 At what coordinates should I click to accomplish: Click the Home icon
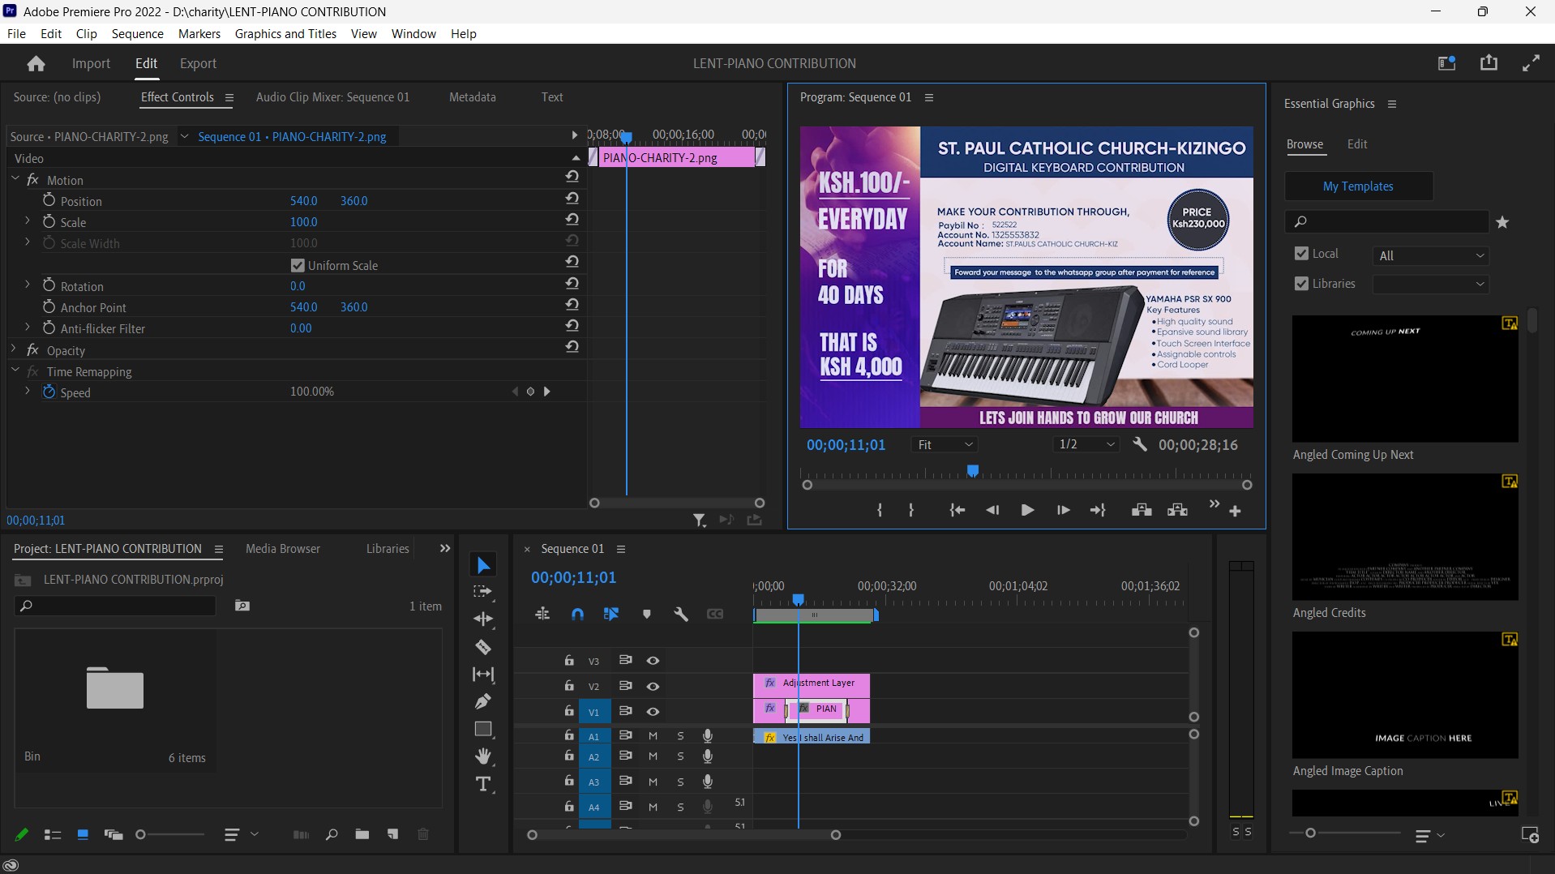point(36,63)
